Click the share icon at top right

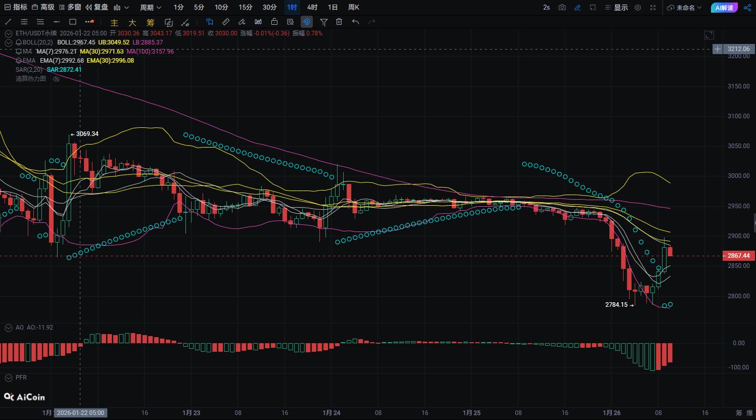tap(747, 8)
